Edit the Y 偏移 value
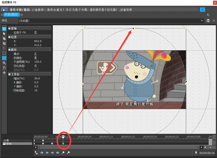 pyautogui.click(x=36, y=86)
